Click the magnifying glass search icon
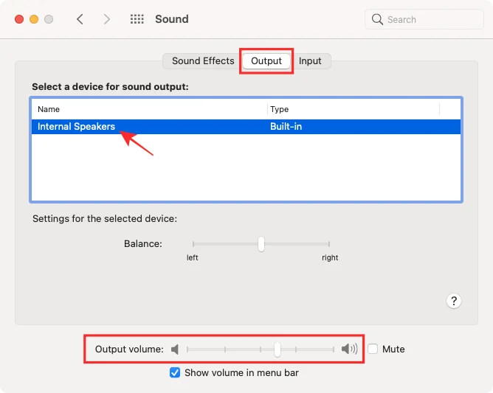 377,19
